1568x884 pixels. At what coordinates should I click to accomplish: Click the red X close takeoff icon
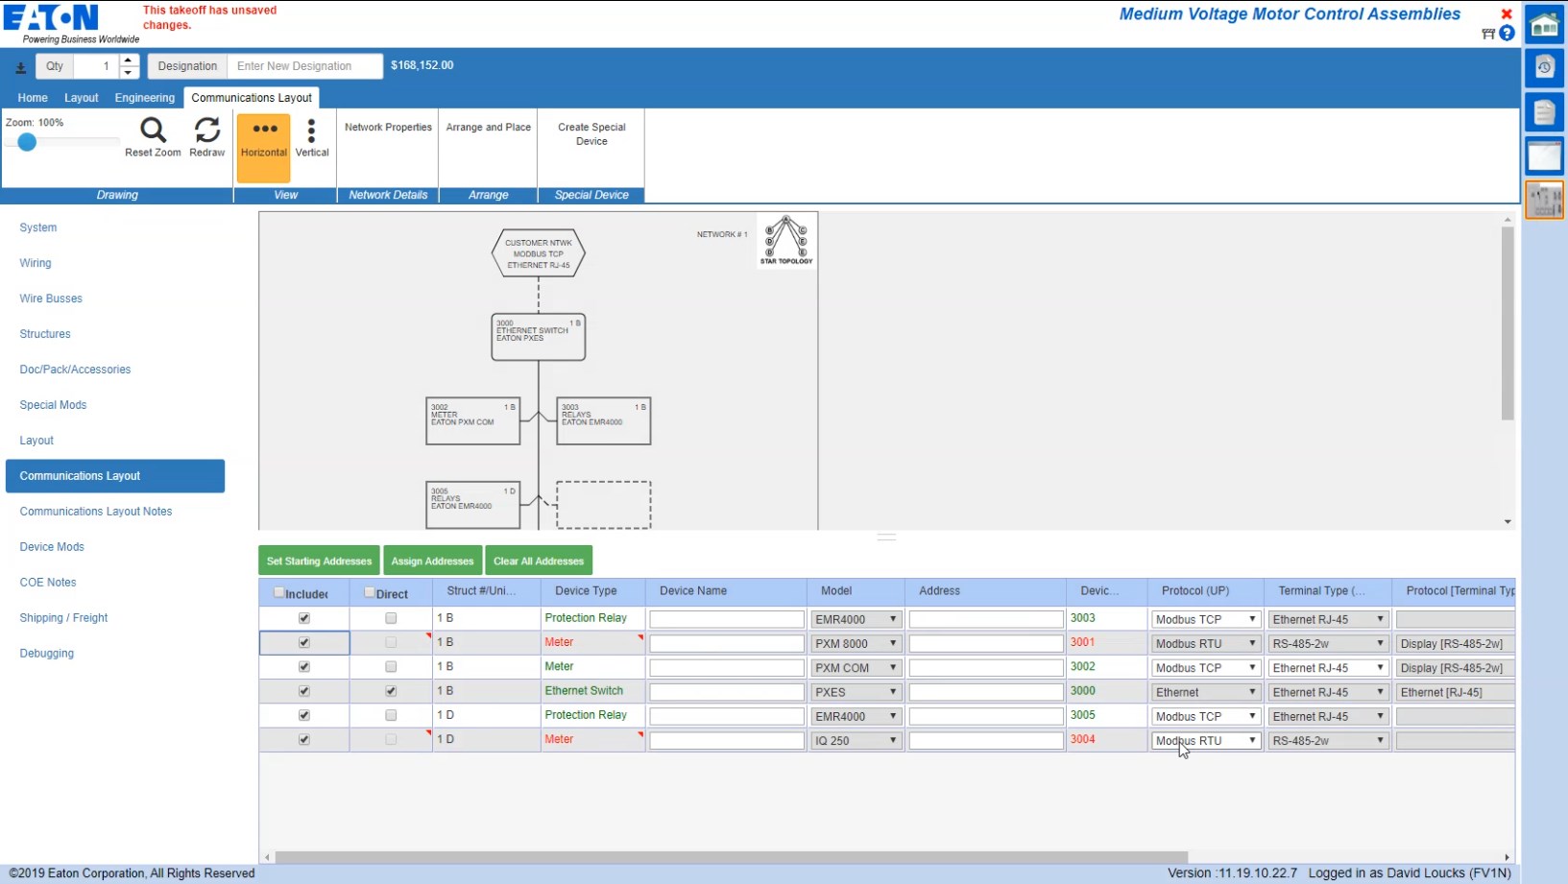(1507, 13)
